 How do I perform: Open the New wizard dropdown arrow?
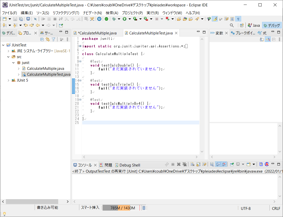[x=10, y=19]
